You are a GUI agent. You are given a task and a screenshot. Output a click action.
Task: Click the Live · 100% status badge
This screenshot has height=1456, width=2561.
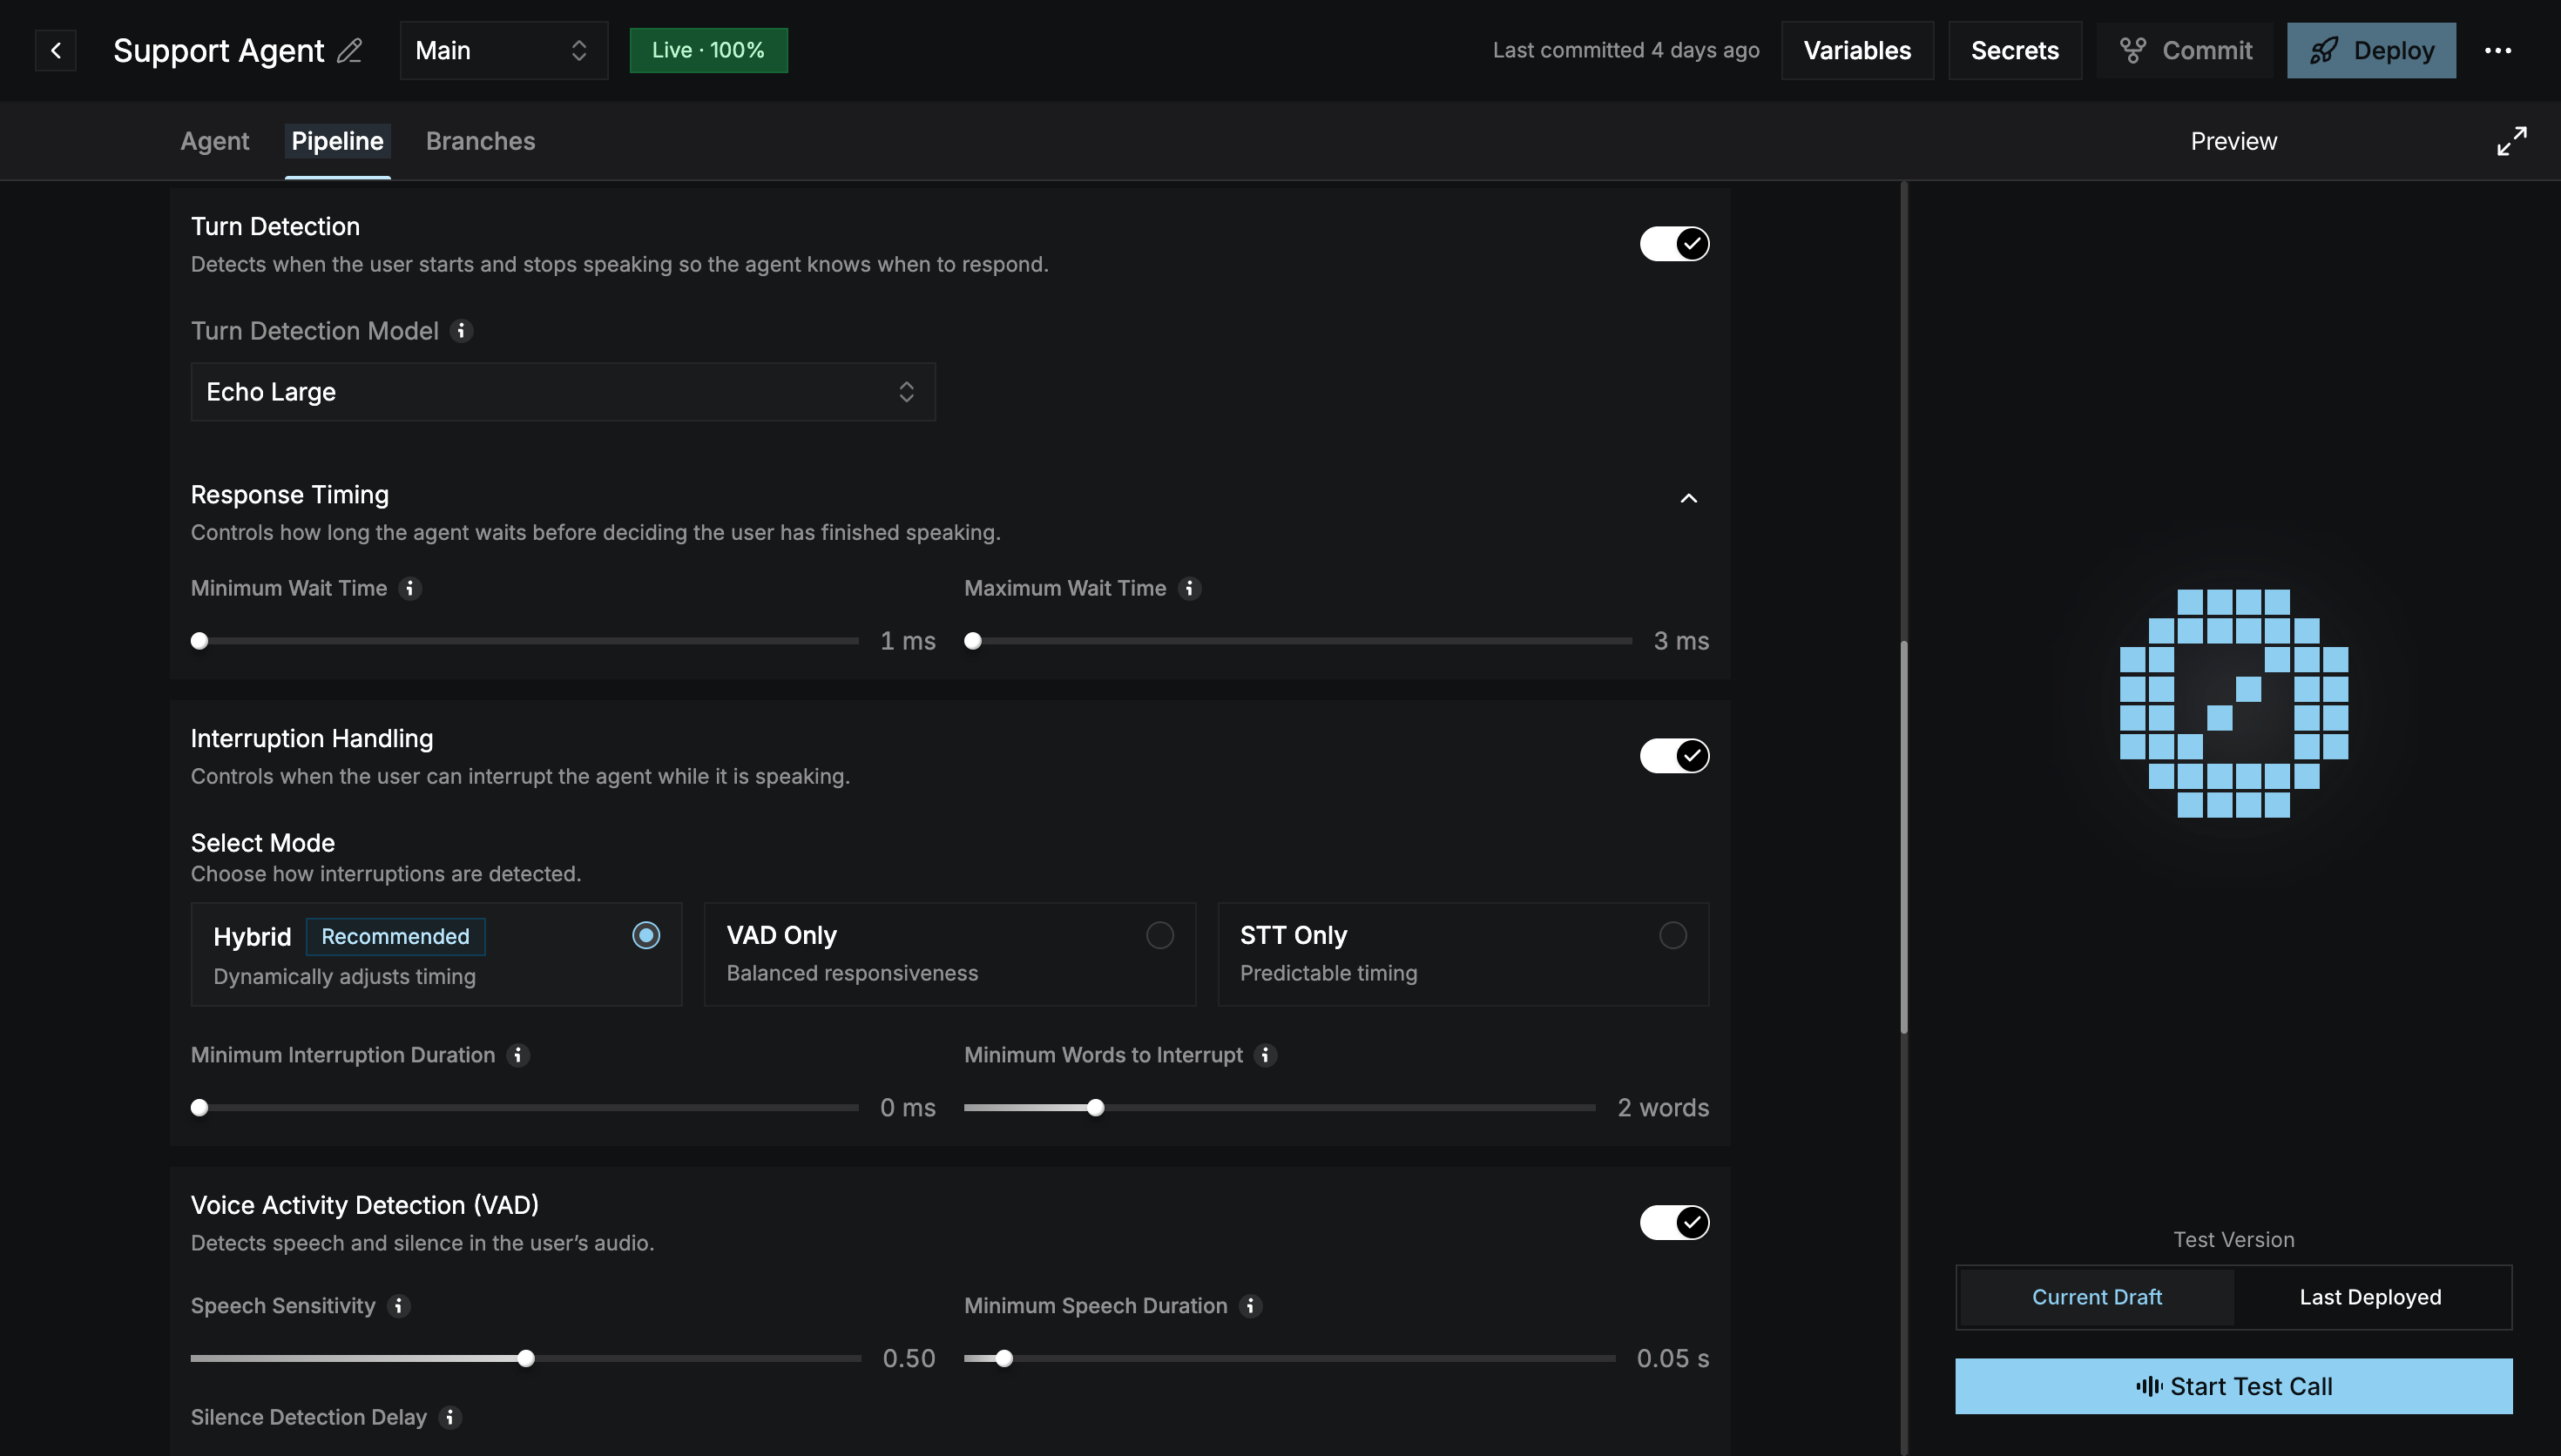pos(708,50)
